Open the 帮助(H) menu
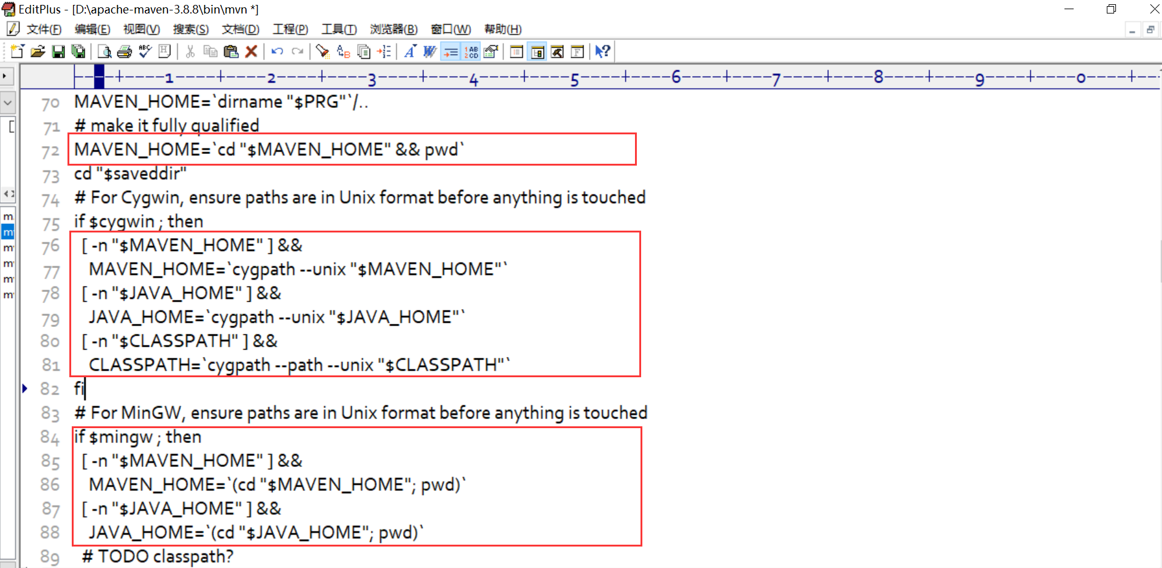 503,29
